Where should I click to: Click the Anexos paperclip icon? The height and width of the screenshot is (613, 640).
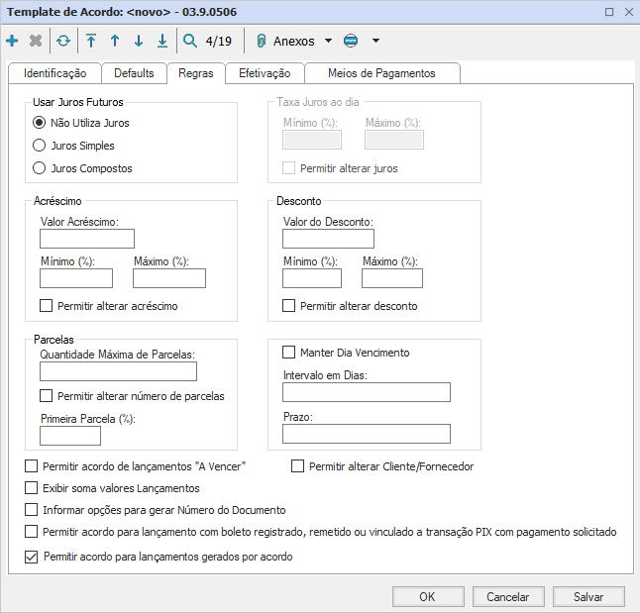(262, 42)
